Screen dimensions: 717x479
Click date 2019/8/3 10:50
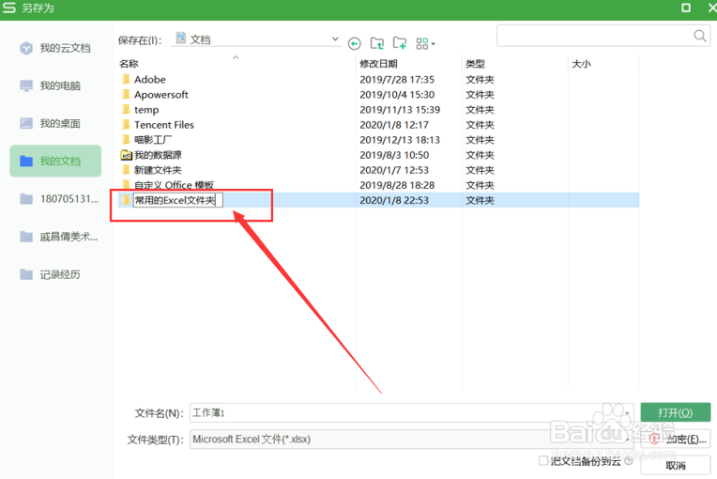coord(394,155)
